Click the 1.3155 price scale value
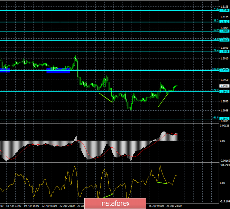Image resolution: width=230 pixels, height=209 pixels. coord(224,7)
